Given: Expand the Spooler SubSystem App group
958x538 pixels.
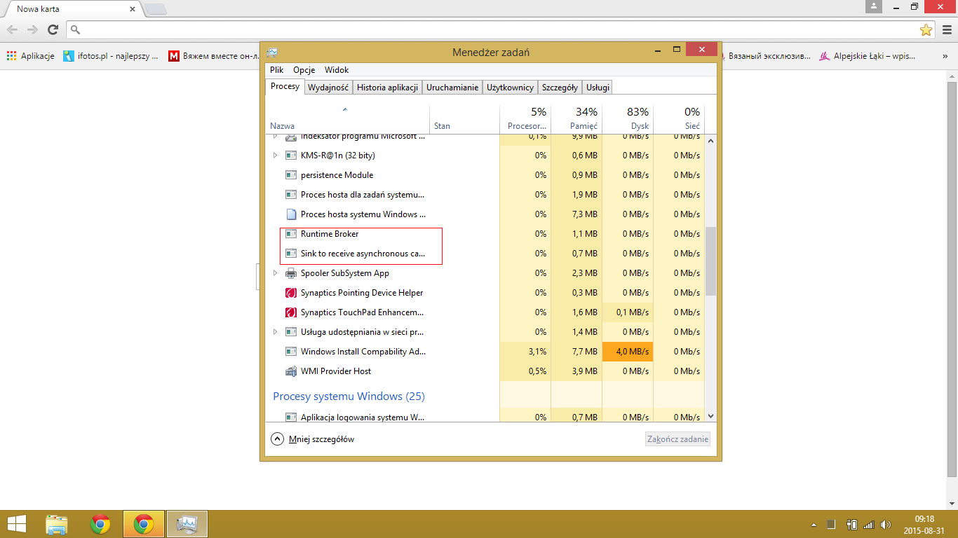Looking at the screenshot, I should coord(275,273).
